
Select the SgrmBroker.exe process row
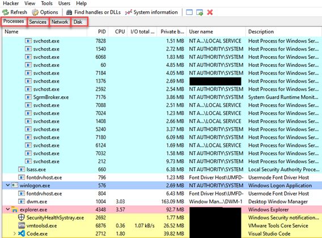162,97
